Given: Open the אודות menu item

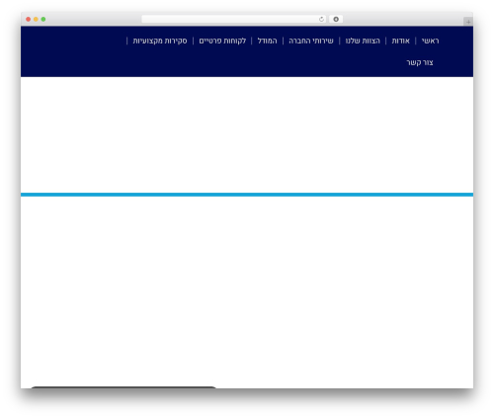Looking at the screenshot, I should click(x=401, y=41).
